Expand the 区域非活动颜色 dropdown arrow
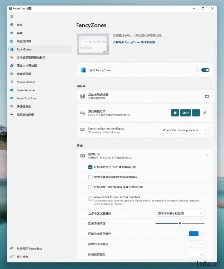The image size is (224, 269). (201, 244)
